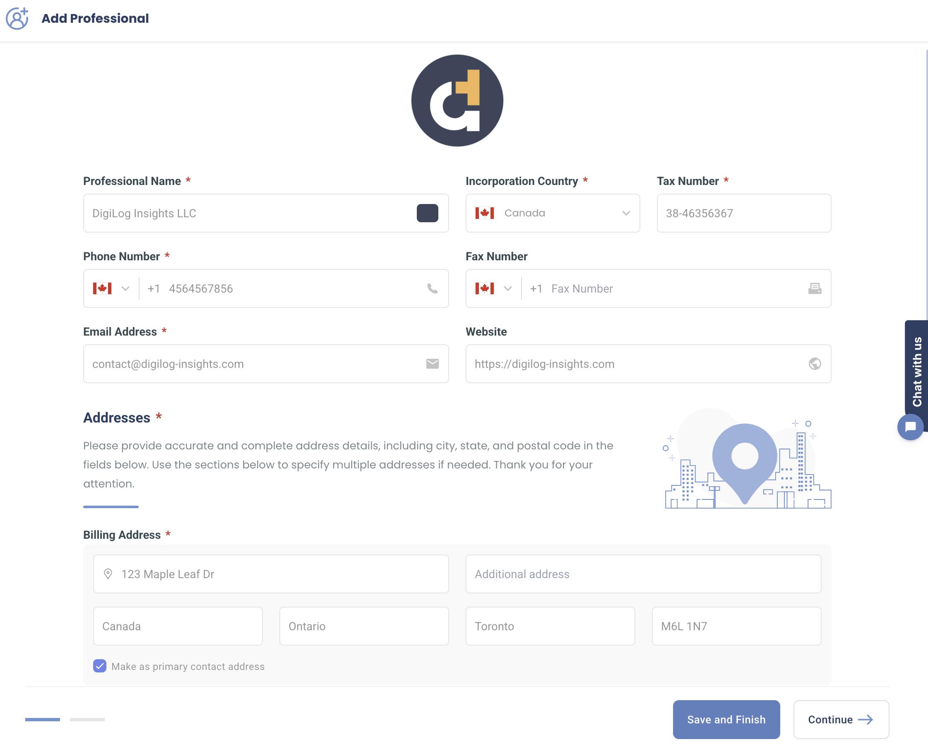Open the Incorporation Country dropdown
The image size is (928, 749).
click(x=553, y=213)
